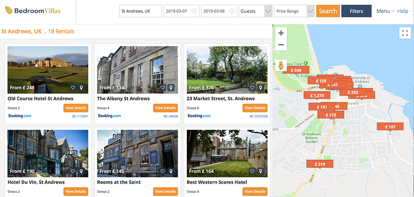Open Booking.com logo under The Albany
This screenshot has width=414, height=197.
tap(110, 116)
